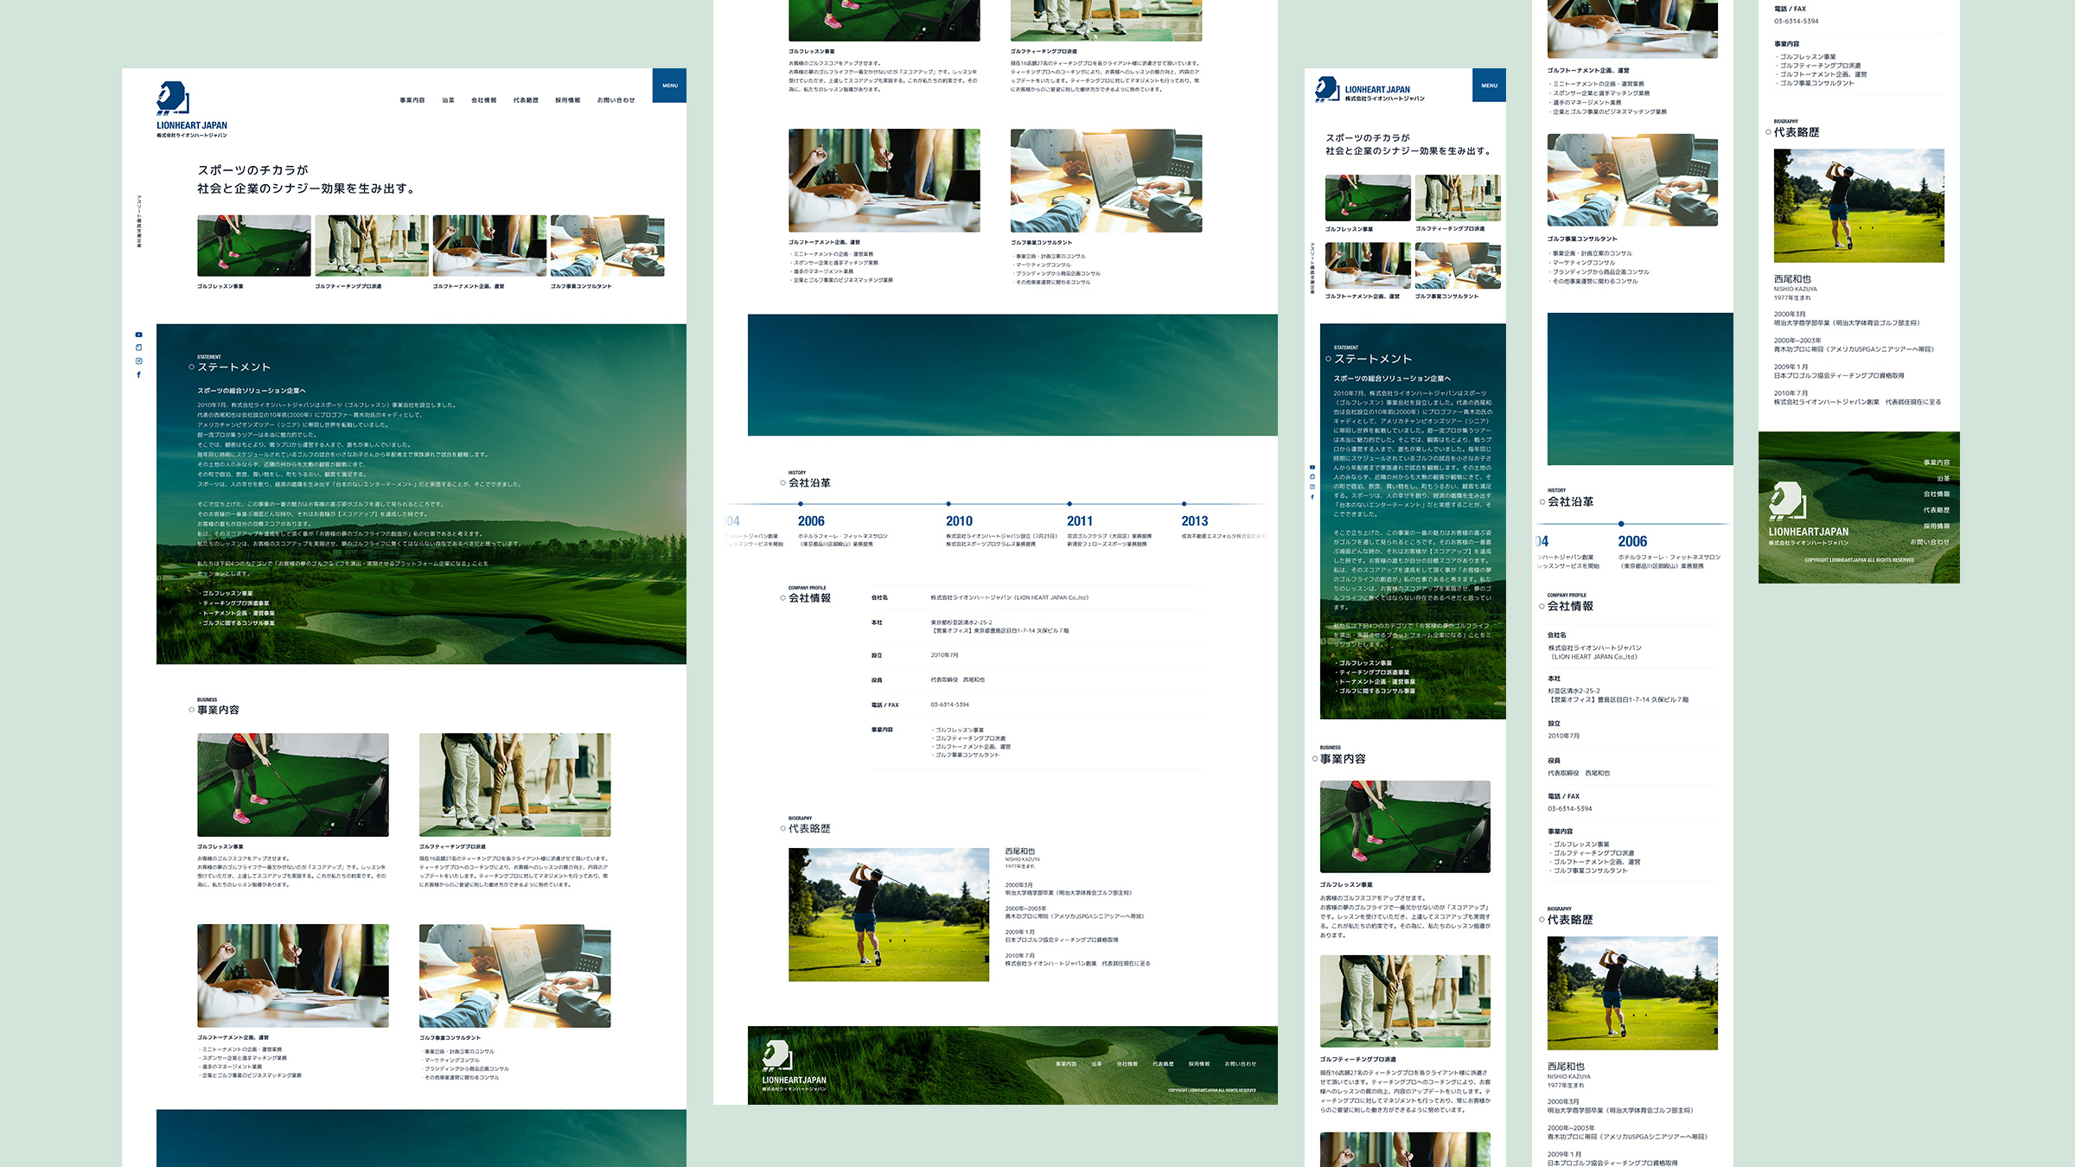Click the 会社情報 link in the desktop footer
Screen dimensions: 2075x1167
1127,1064
